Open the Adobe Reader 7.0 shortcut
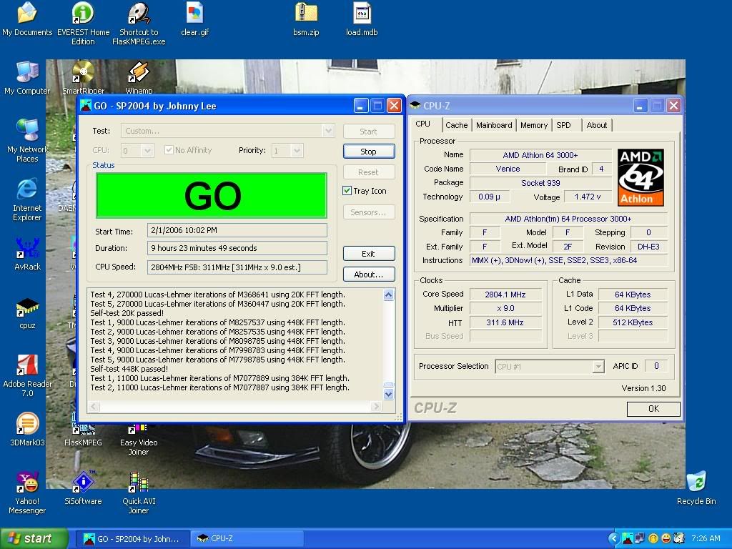The height and width of the screenshot is (549, 732). (27, 375)
